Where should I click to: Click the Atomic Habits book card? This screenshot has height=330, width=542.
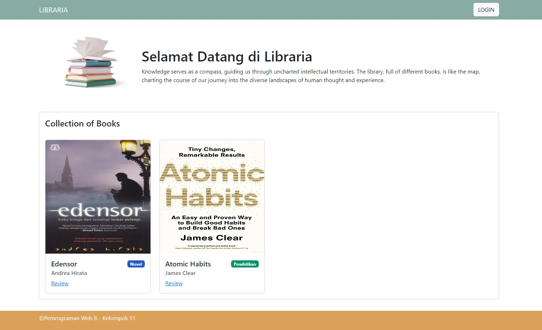[x=212, y=216]
